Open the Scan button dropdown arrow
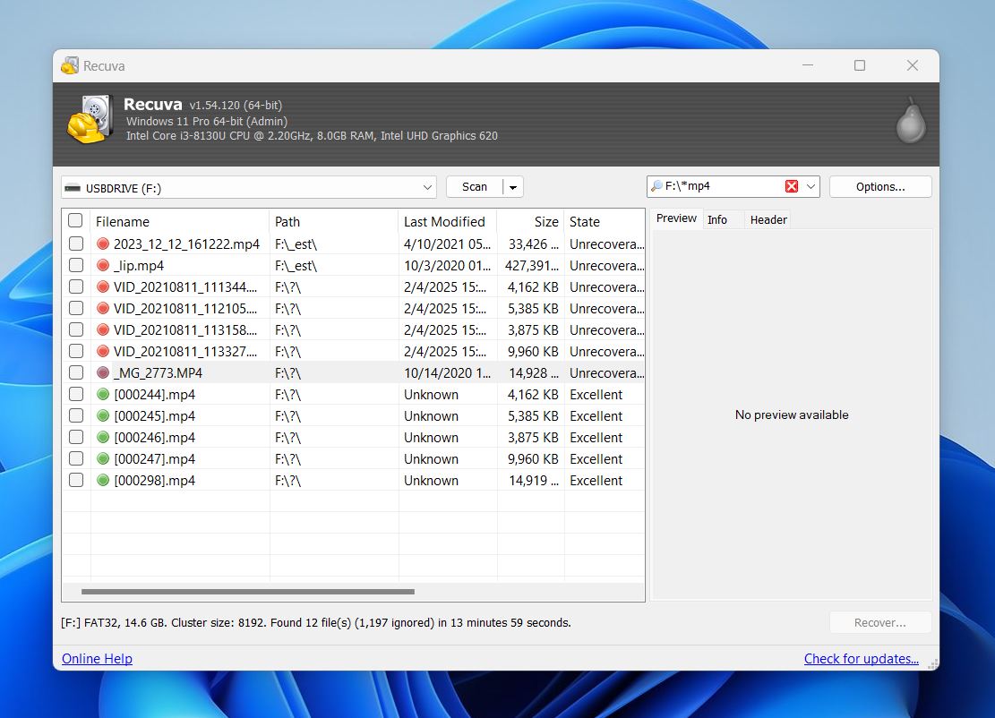Viewport: 995px width, 718px height. [x=513, y=187]
